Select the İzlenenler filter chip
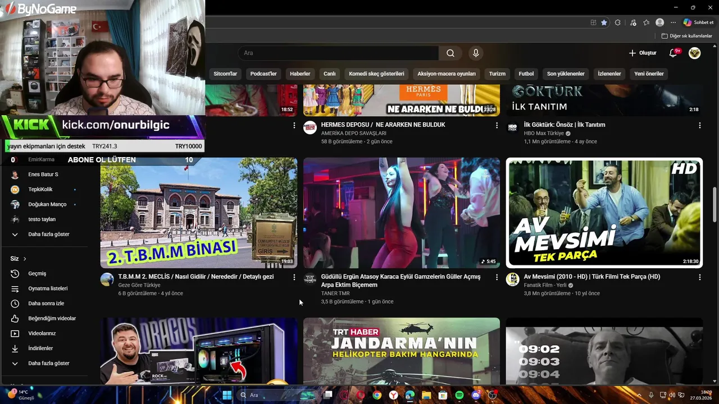The height and width of the screenshot is (404, 719). tap(609, 74)
